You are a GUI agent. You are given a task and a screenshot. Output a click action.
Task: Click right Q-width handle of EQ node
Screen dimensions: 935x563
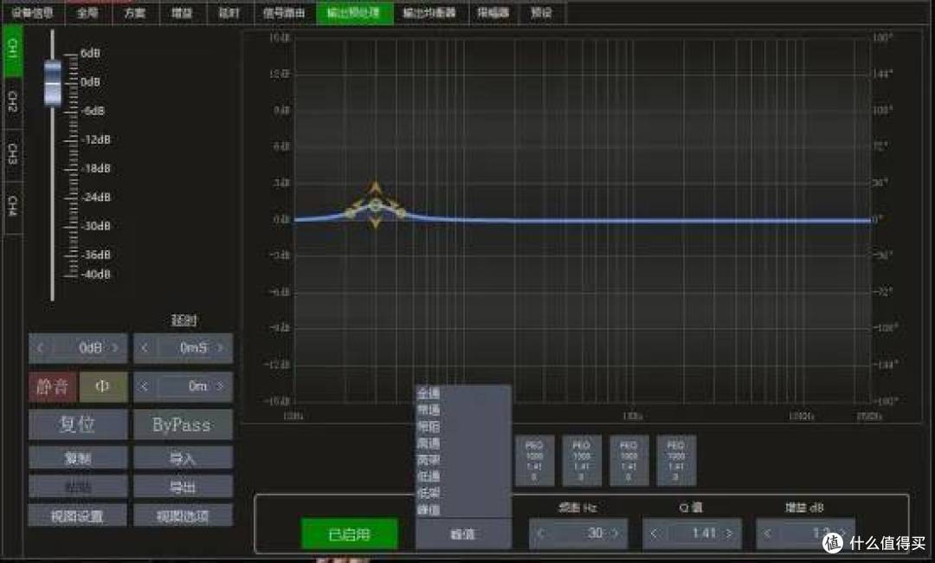(401, 211)
